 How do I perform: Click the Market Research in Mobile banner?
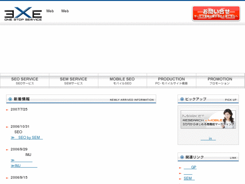pos(208,119)
